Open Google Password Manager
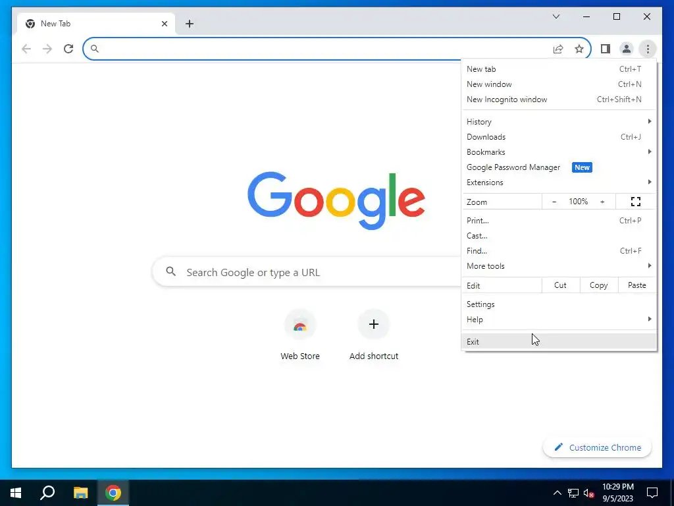Viewport: 674px width, 506px height. tap(559, 167)
